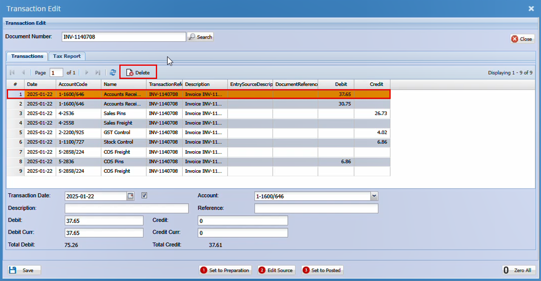Image resolution: width=541 pixels, height=281 pixels.
Task: Delete the selected transaction row
Action: pyautogui.click(x=138, y=73)
